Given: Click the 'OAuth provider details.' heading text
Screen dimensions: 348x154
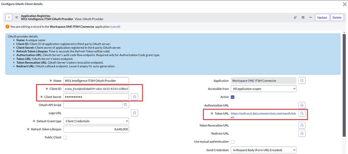Looking at the screenshot, I should click(23, 37).
